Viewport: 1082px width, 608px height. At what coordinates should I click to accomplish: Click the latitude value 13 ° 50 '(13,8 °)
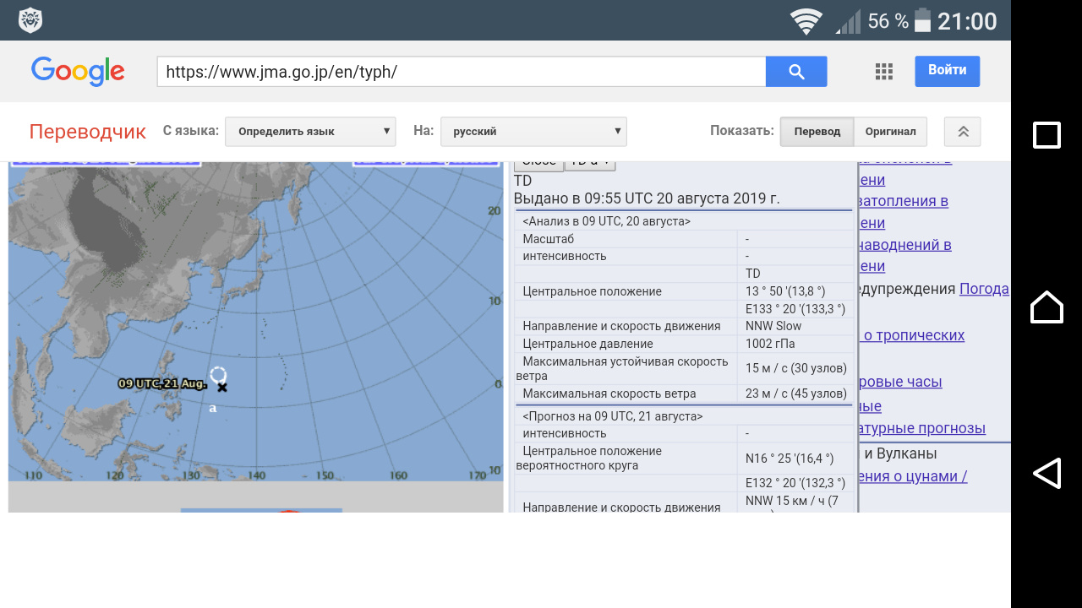tap(785, 291)
